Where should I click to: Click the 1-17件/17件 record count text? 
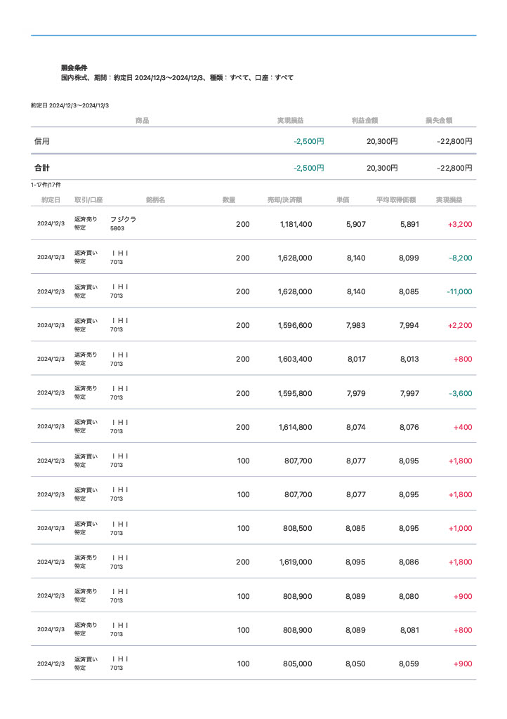[x=46, y=185]
